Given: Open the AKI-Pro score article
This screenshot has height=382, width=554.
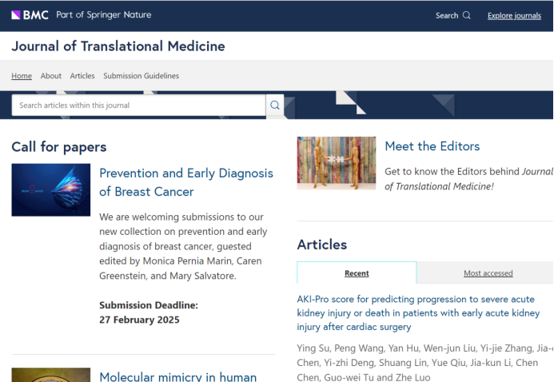Looking at the screenshot, I should click(x=416, y=312).
